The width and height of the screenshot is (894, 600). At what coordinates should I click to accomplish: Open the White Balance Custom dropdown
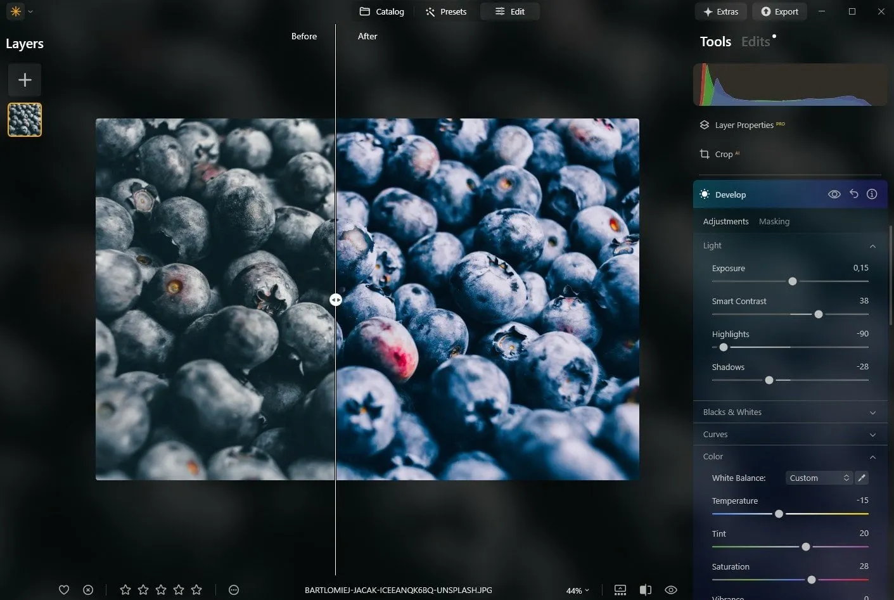tap(819, 478)
